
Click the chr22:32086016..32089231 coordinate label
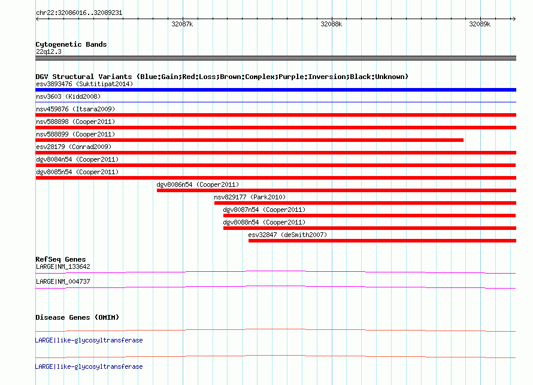[79, 13]
